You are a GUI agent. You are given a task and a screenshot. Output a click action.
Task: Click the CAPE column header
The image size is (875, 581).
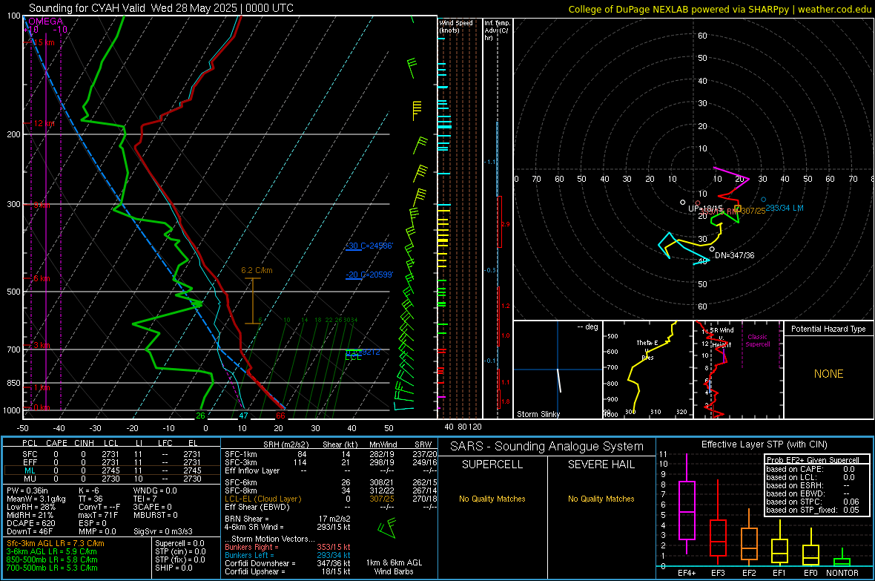point(56,443)
